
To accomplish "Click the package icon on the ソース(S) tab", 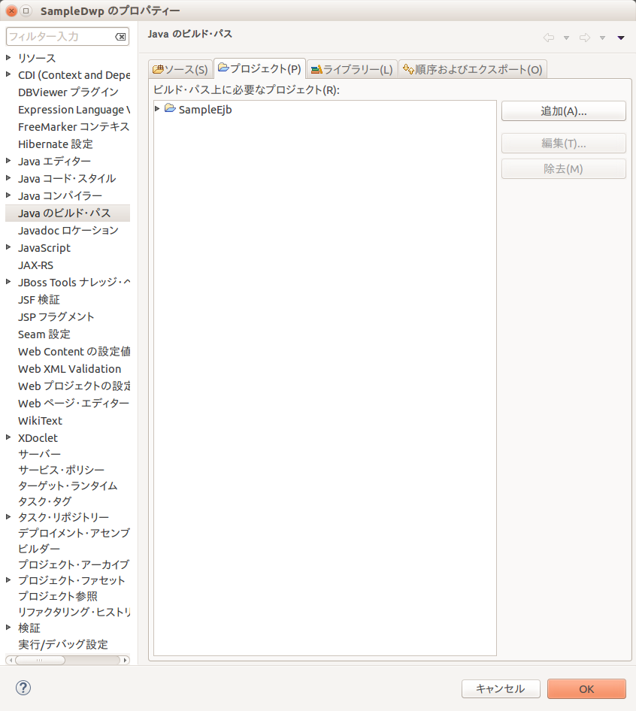I will click(159, 67).
